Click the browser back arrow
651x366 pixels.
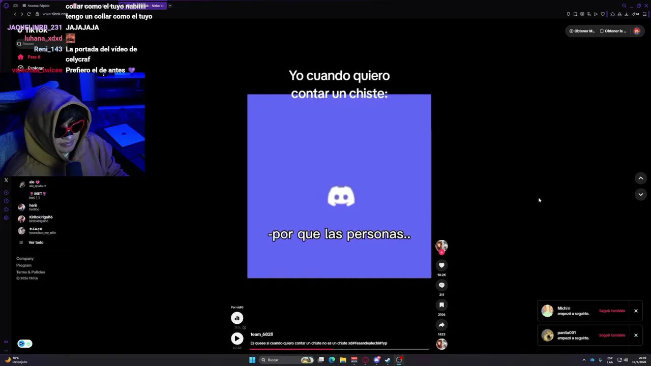(x=15, y=14)
